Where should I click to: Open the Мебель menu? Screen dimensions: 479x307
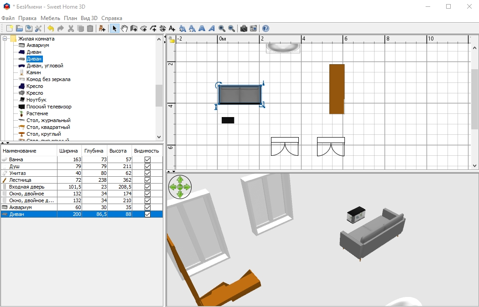[50, 18]
